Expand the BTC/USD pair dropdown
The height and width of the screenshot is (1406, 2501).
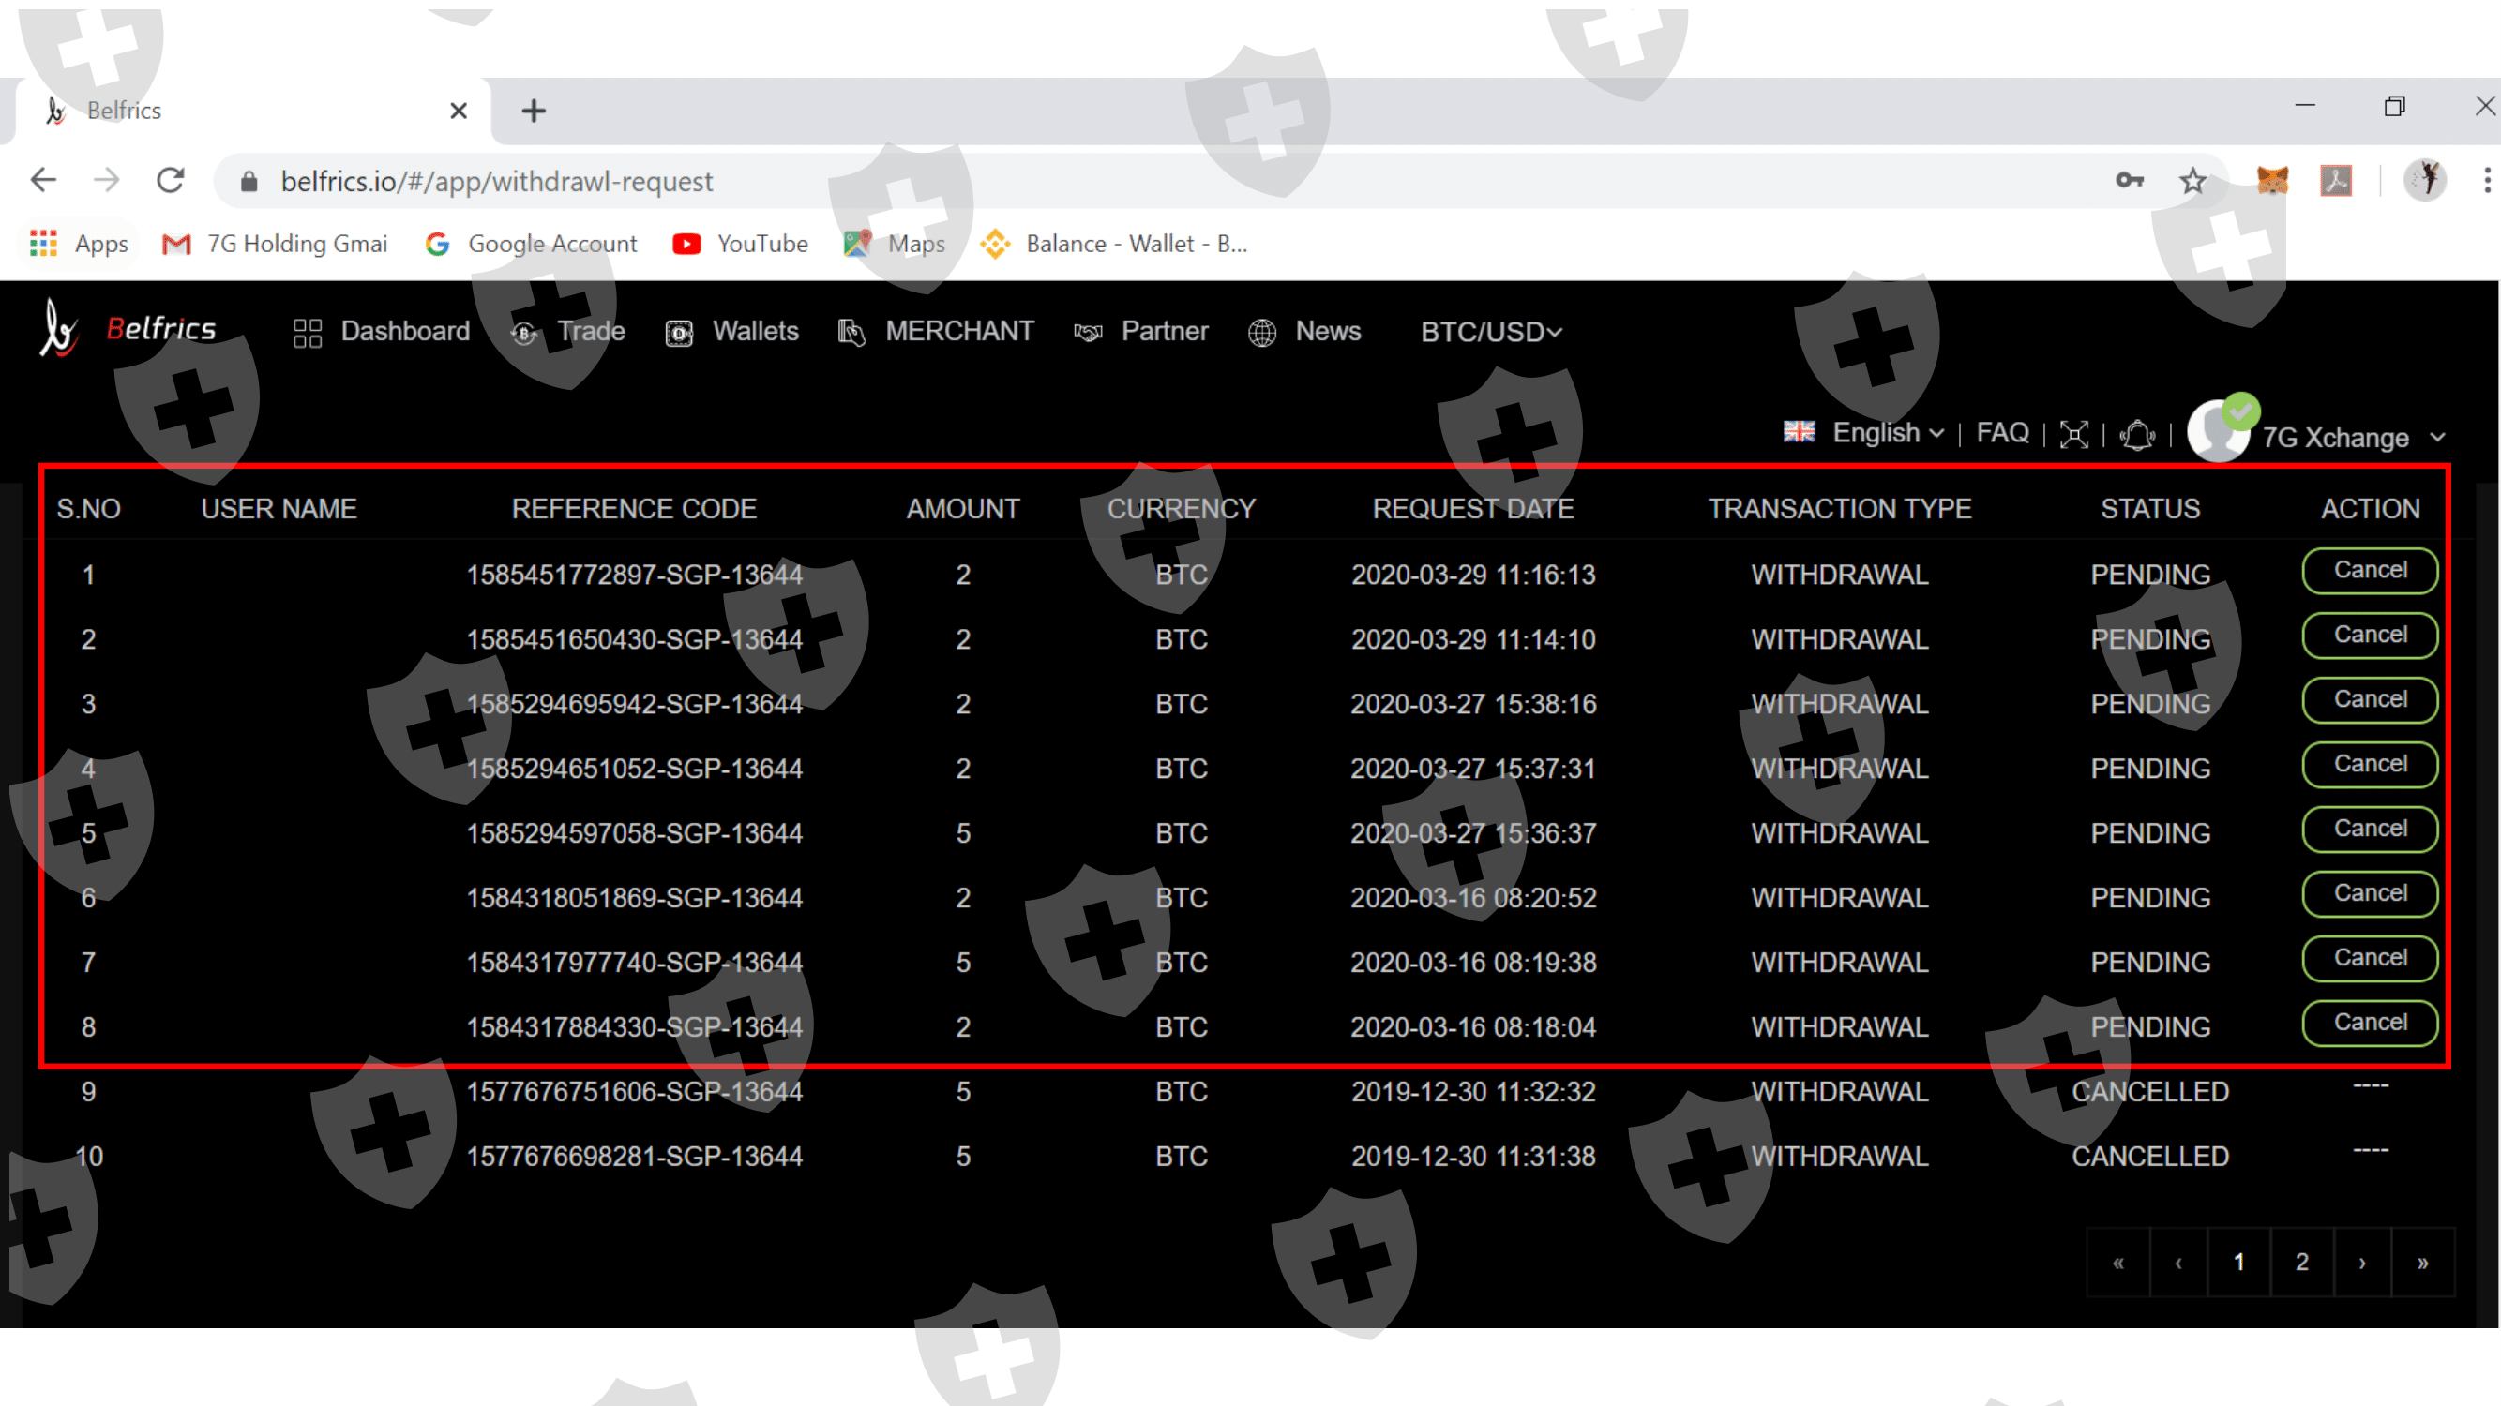(1490, 332)
